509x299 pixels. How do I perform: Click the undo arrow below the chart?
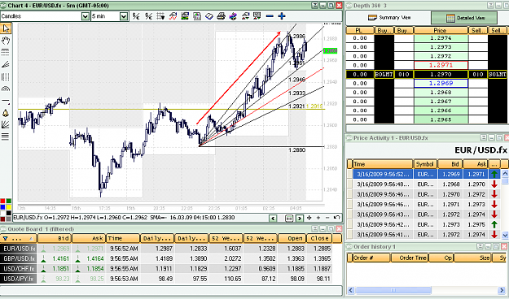[x=337, y=218]
